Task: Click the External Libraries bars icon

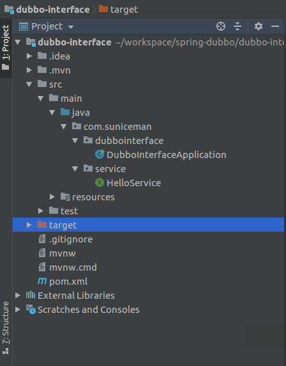Action: [31, 295]
